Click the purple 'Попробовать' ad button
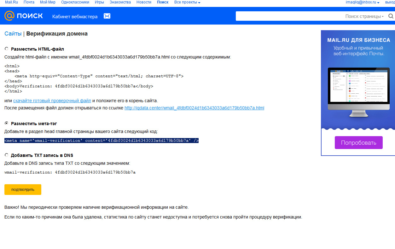The image size is (395, 249). [x=359, y=143]
